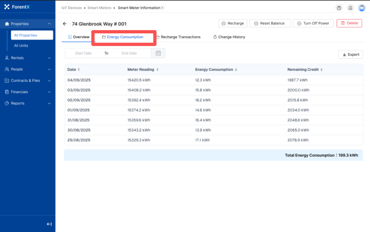
Task: Click the user avatar icon
Action: (x=362, y=8)
